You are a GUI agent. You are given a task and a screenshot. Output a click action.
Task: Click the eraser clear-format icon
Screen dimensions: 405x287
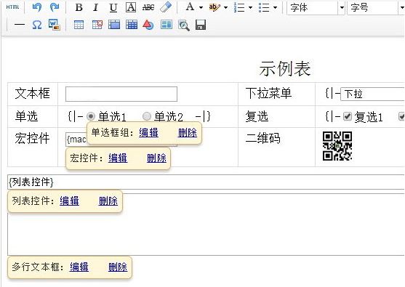pos(166,7)
